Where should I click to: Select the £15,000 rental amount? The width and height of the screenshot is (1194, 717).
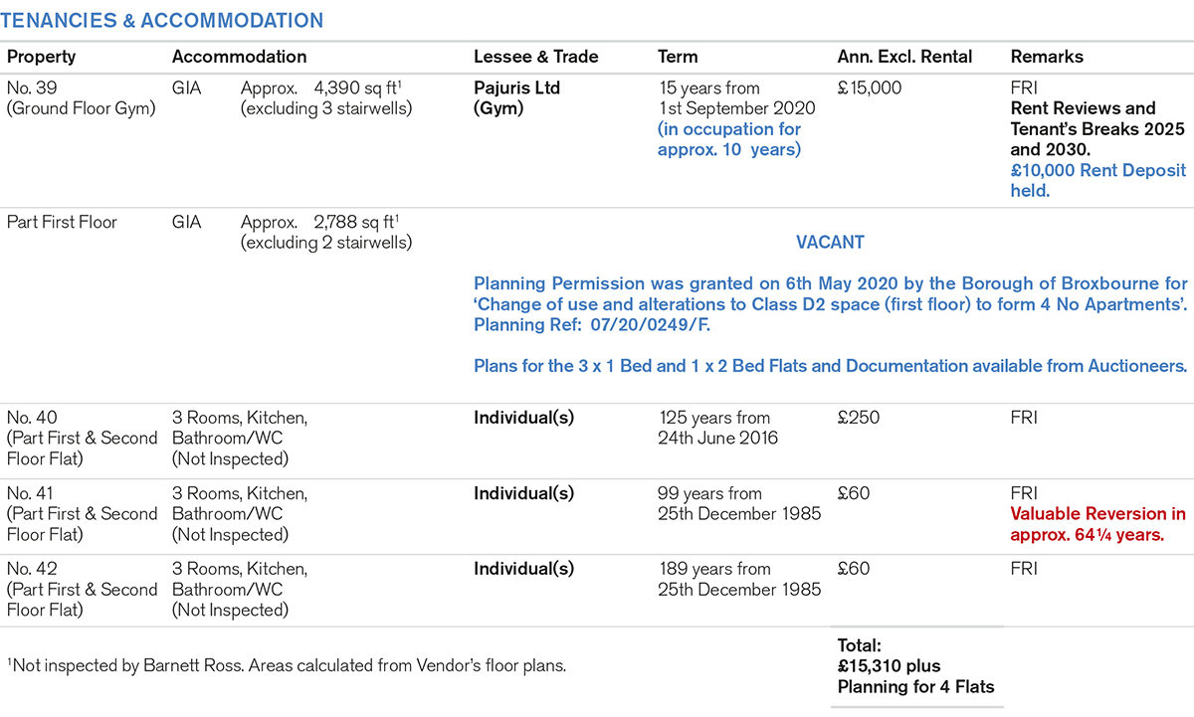point(870,88)
